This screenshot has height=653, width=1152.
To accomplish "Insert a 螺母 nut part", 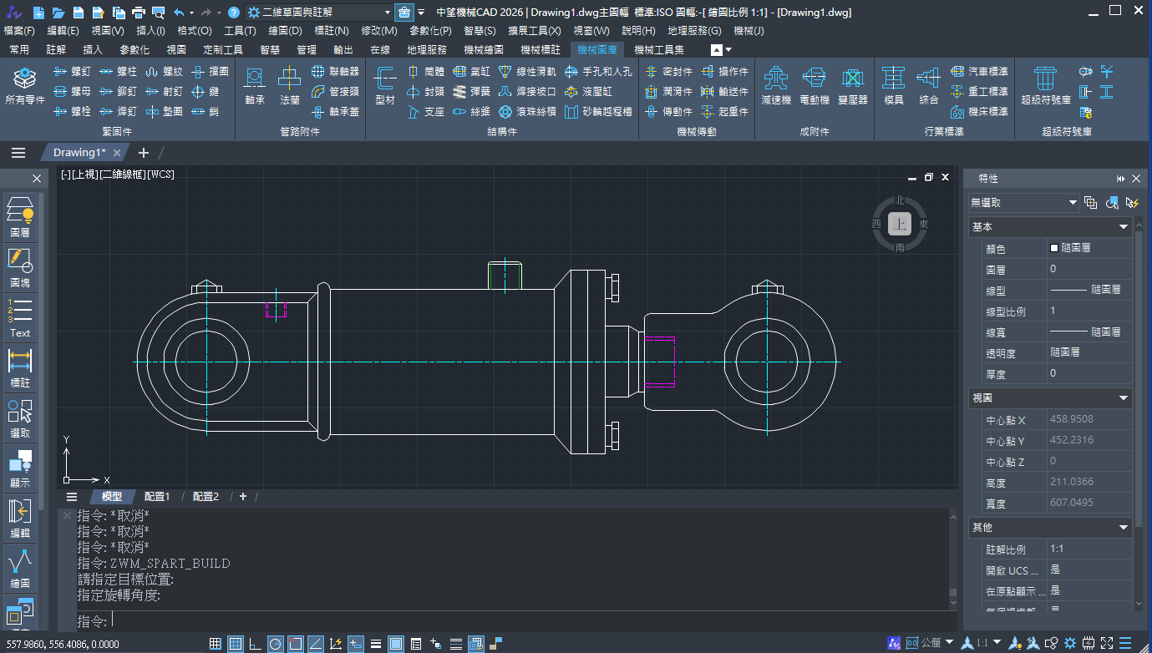I will coord(72,92).
